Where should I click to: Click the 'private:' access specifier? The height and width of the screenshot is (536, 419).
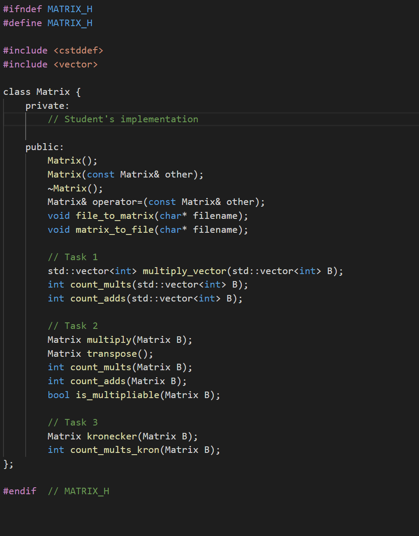coord(47,106)
